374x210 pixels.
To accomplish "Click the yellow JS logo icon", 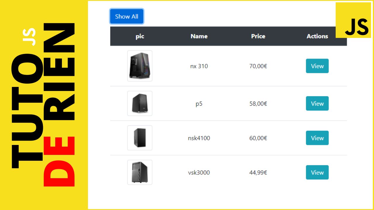I will pos(353,20).
